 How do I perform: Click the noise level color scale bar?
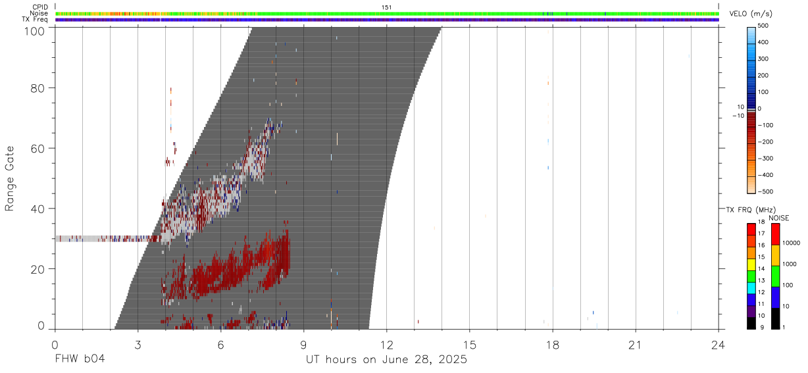(776, 276)
